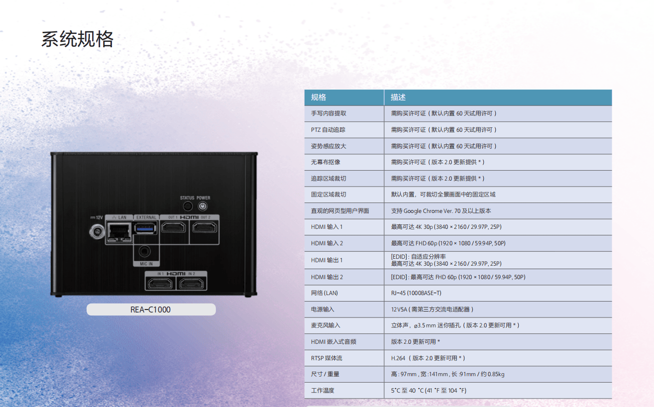Click the 系统规格 page title

point(77,39)
